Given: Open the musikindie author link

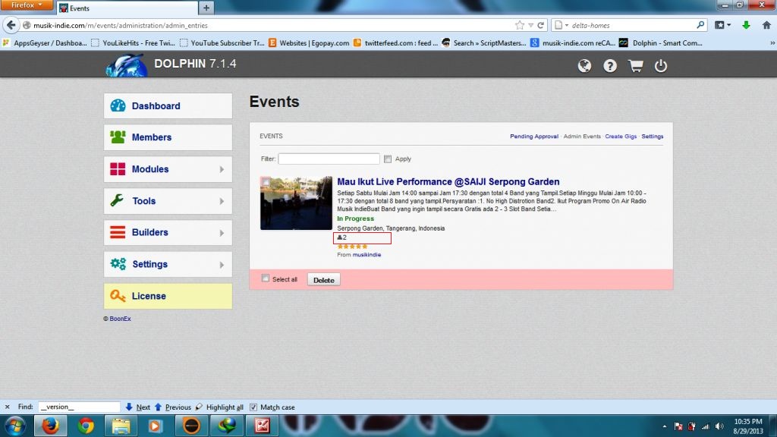Looking at the screenshot, I should 366,255.
